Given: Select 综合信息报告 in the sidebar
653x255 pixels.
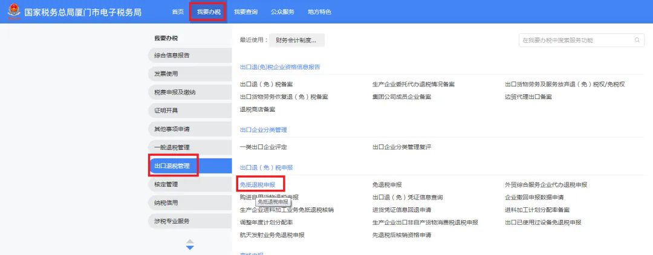Looking at the screenshot, I should pos(190,56).
